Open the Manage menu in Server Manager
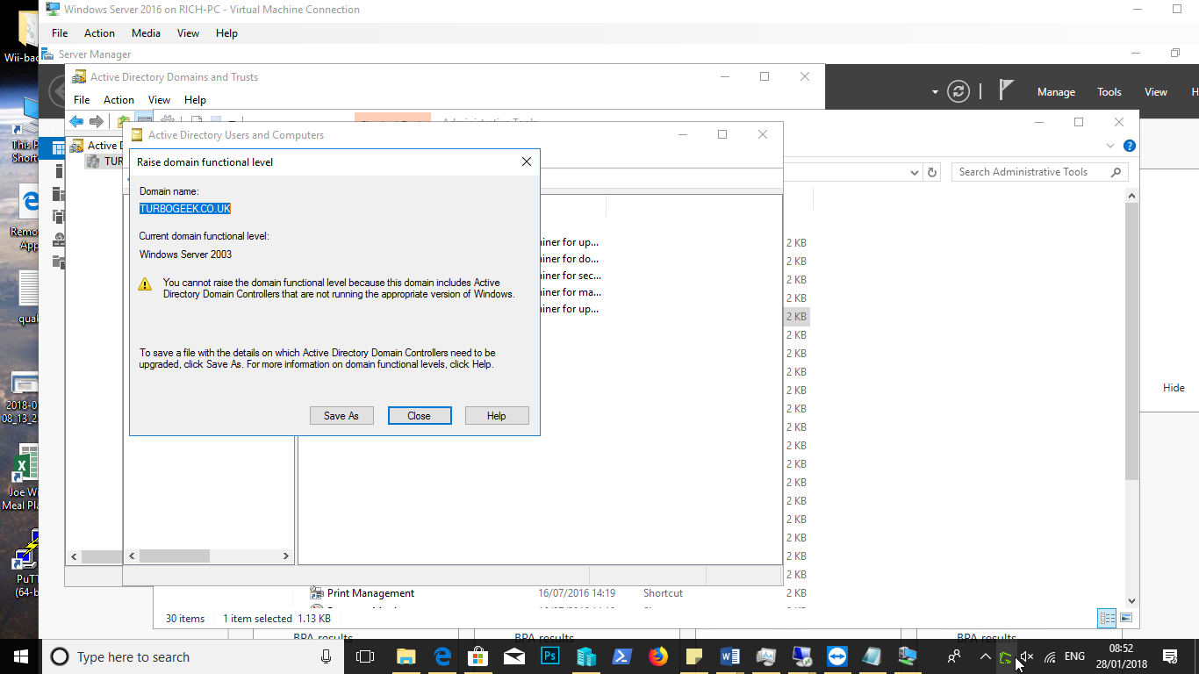This screenshot has height=674, width=1199. coord(1056,92)
